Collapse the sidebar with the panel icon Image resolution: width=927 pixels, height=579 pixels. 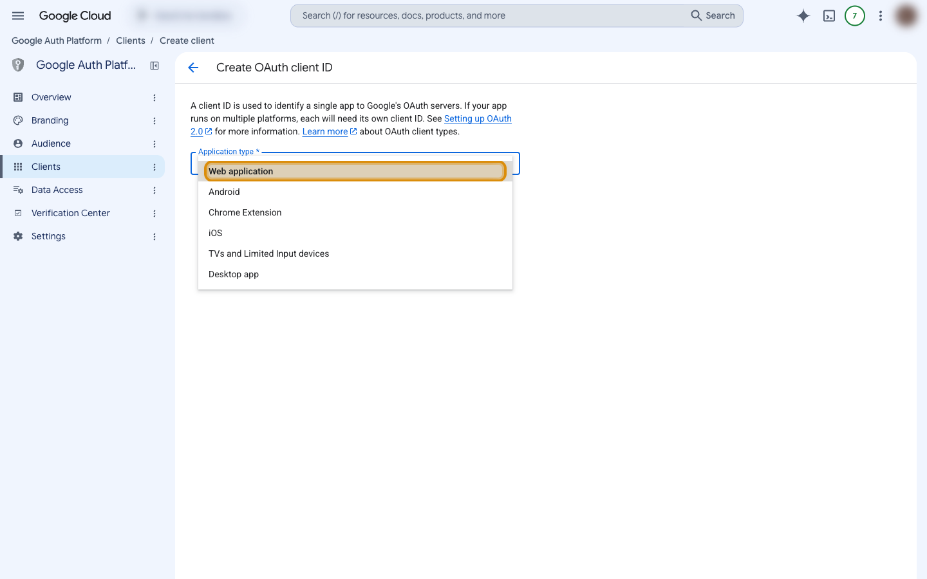point(154,65)
